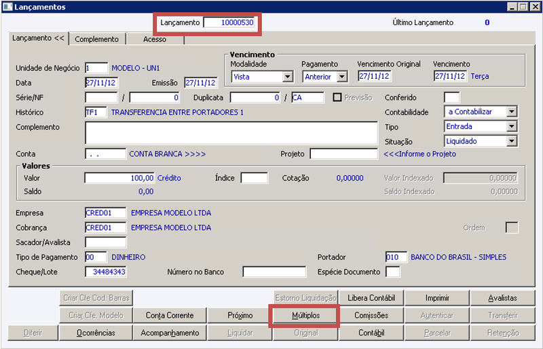Viewport: 543px width, 349px height.
Task: Click the Tipo de Pagamento field 00
Action: (96, 257)
